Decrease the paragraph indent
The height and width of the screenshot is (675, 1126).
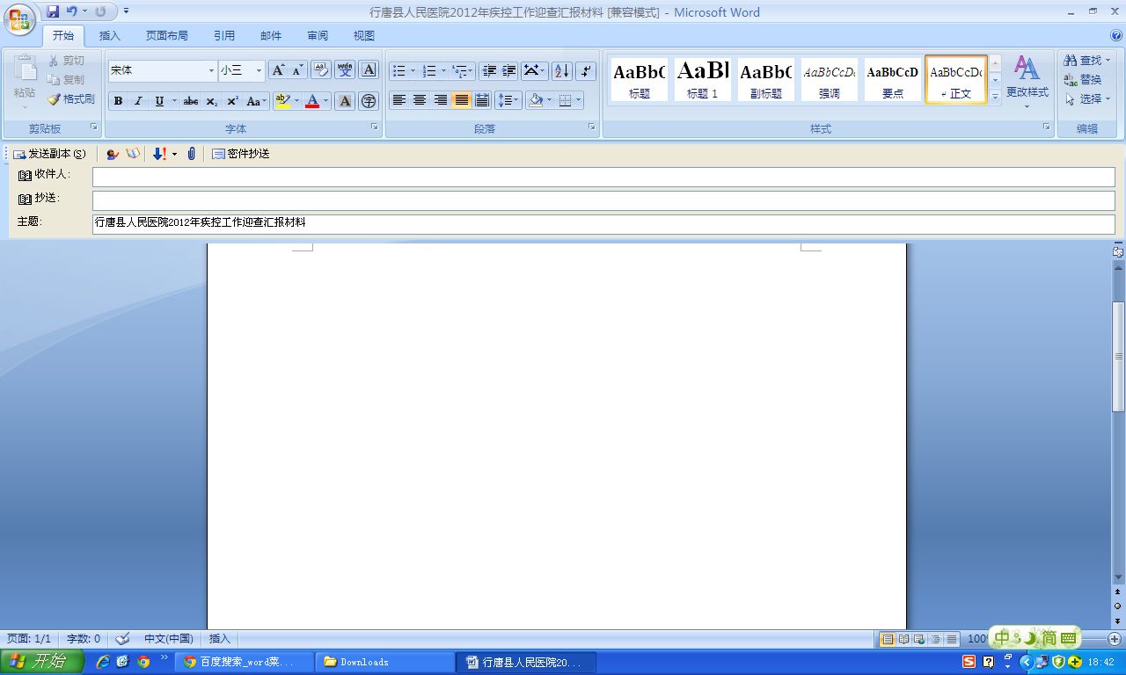click(489, 70)
